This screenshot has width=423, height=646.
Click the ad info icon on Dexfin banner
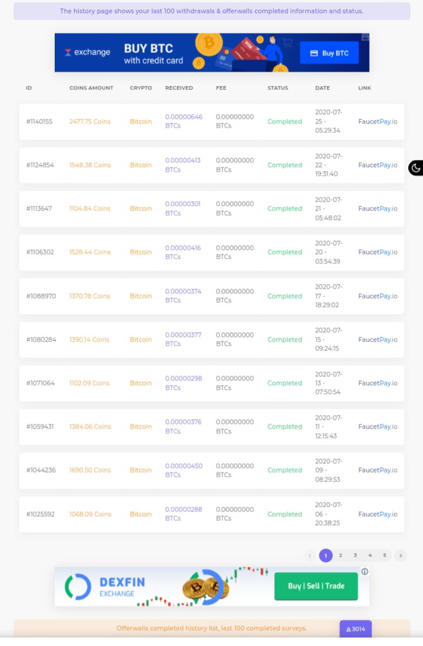365,571
